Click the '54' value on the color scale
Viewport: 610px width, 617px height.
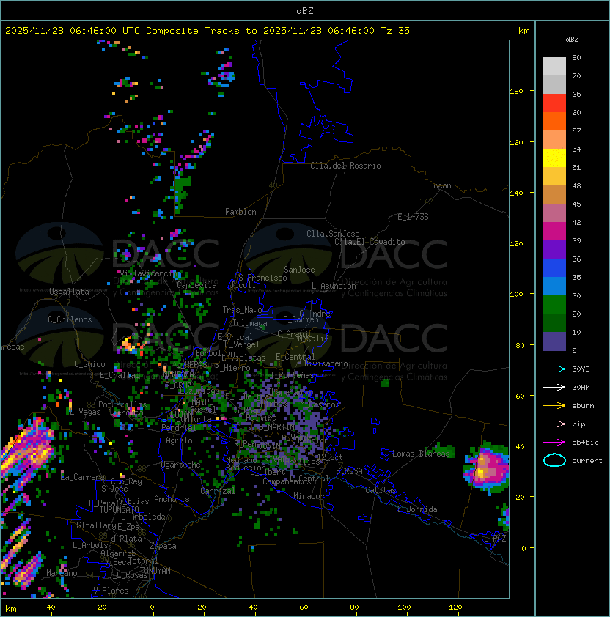(576, 149)
